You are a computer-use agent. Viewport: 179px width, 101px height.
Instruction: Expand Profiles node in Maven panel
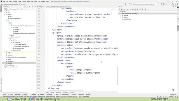point(119,12)
